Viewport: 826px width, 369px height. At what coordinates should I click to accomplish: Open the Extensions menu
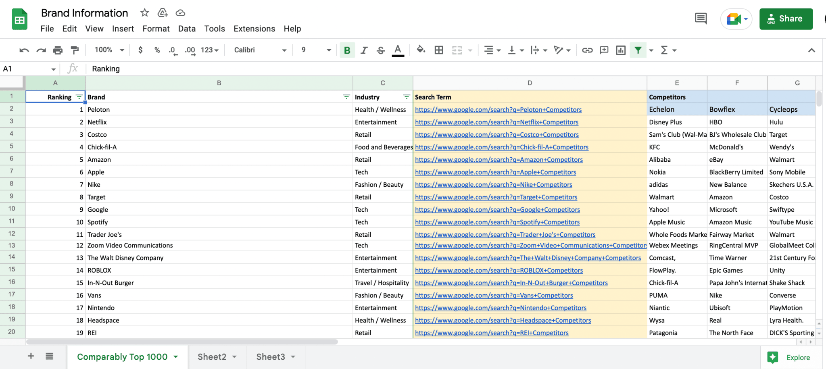(x=254, y=29)
